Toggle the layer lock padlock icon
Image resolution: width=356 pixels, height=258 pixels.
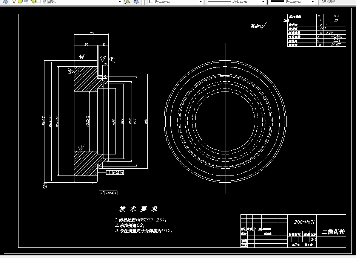[x=34, y=2]
